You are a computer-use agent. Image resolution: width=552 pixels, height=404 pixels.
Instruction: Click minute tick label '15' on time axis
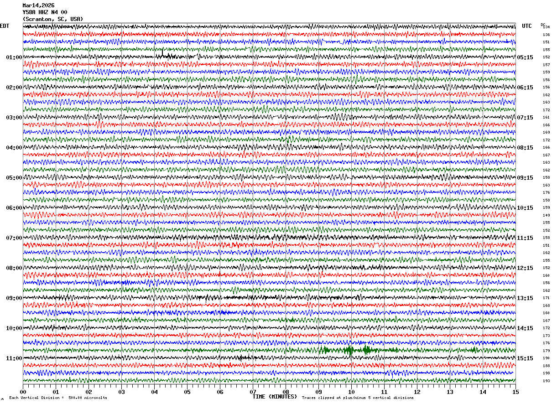(516, 392)
